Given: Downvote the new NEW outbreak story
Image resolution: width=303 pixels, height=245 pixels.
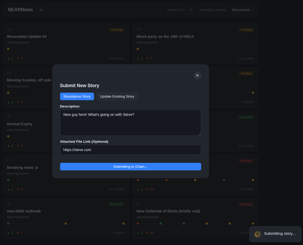Looking at the screenshot, I should coord(19,233).
